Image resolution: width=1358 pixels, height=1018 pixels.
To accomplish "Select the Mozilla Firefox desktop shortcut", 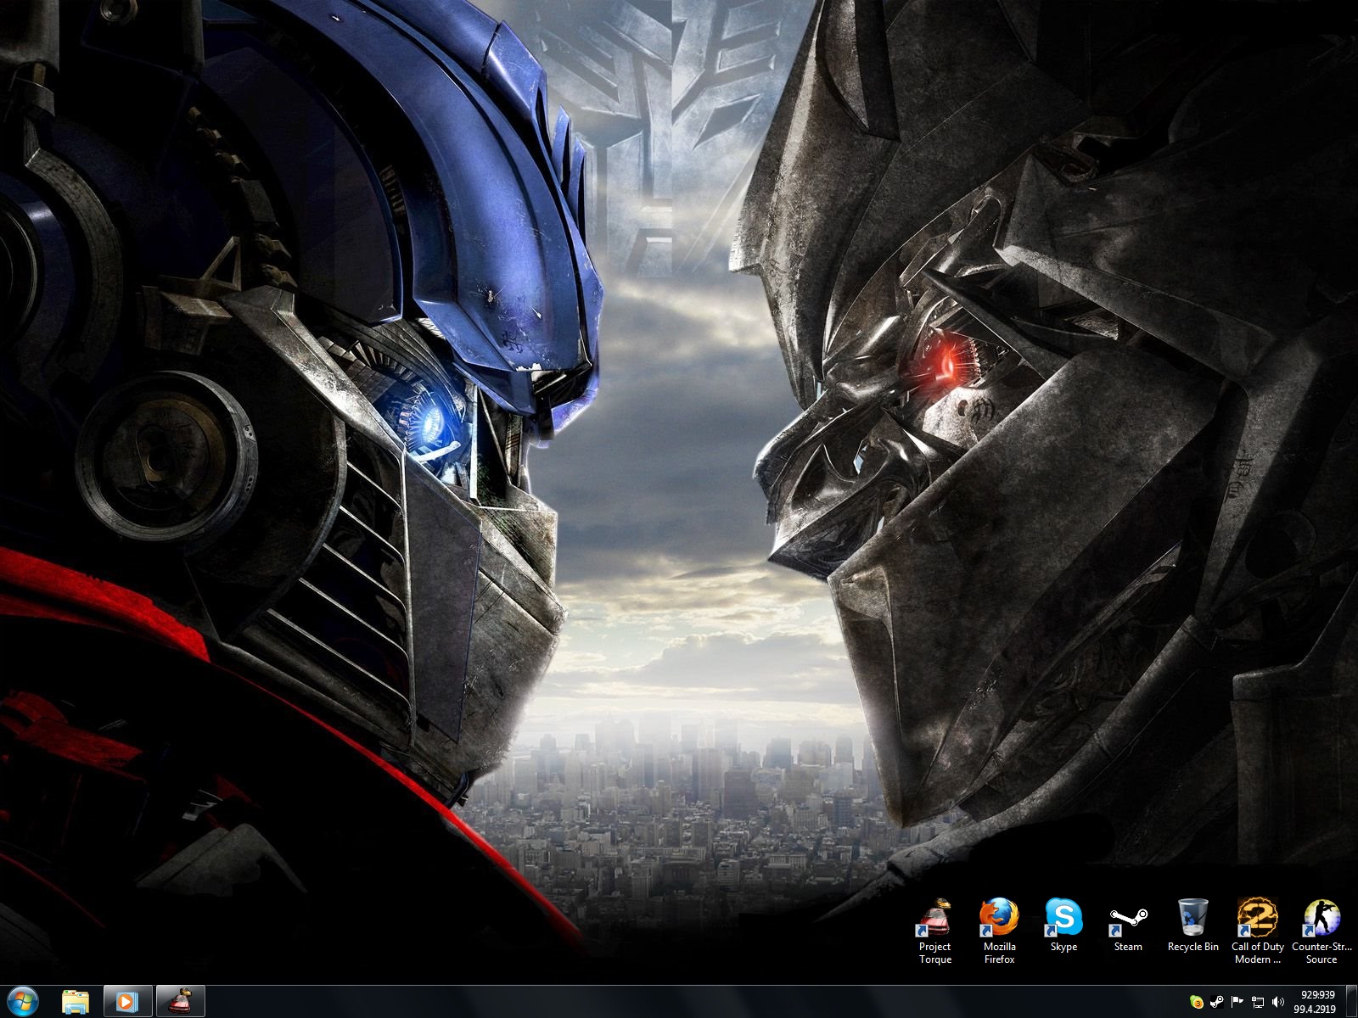I will (999, 931).
